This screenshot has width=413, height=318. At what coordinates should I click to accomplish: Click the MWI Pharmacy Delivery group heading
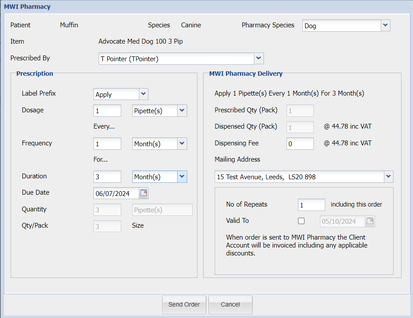coord(246,74)
